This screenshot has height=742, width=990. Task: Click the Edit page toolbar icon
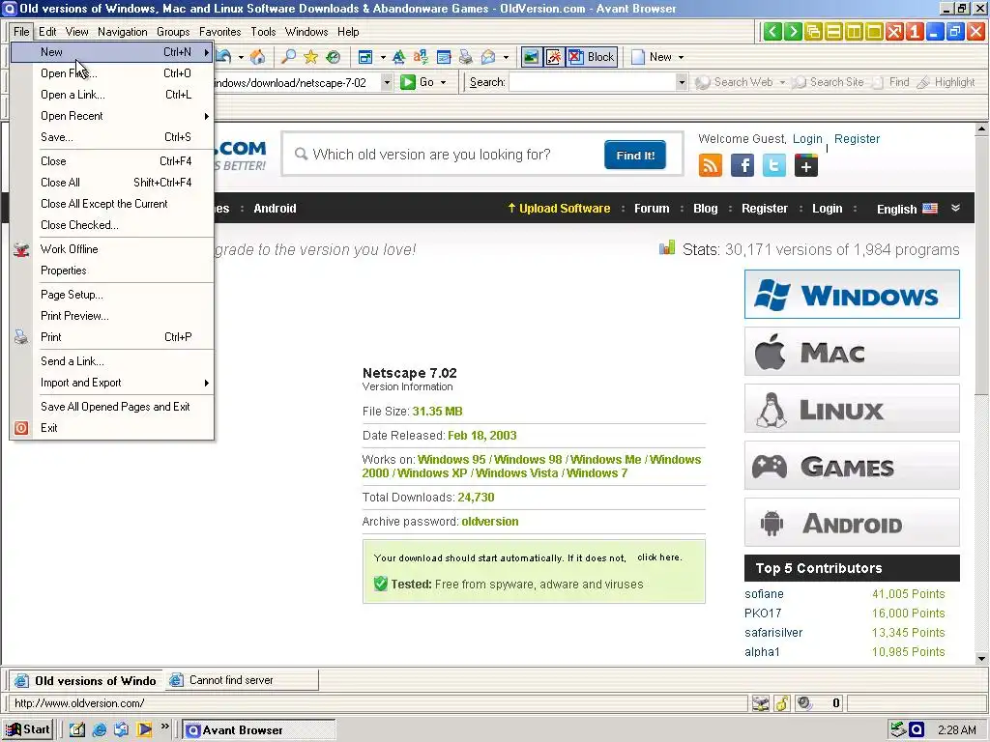click(444, 57)
